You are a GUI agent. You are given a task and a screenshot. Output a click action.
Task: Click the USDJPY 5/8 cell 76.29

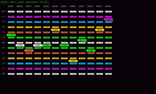click(29, 38)
